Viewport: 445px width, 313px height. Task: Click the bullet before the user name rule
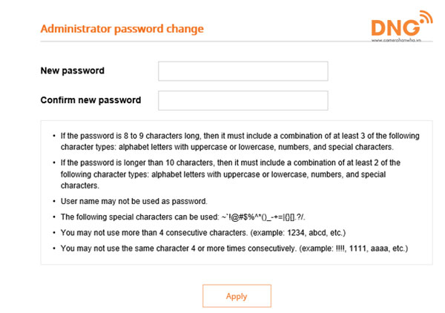(x=53, y=201)
